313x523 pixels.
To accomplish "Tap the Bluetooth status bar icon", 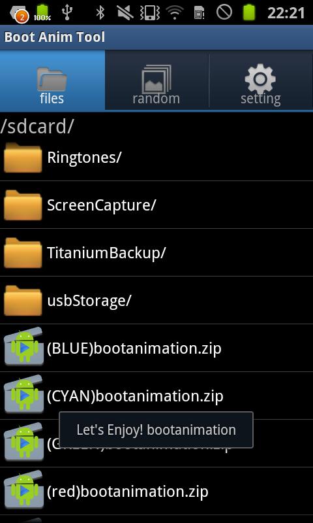I will point(100,12).
